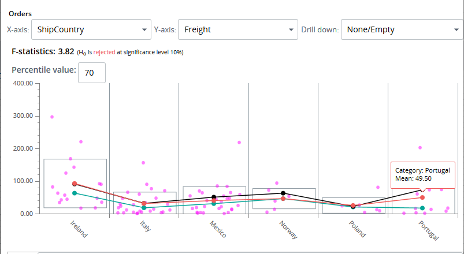Image resolution: width=464 pixels, height=254 pixels.
Task: Click the Percentile value input field
Action: tap(92, 73)
